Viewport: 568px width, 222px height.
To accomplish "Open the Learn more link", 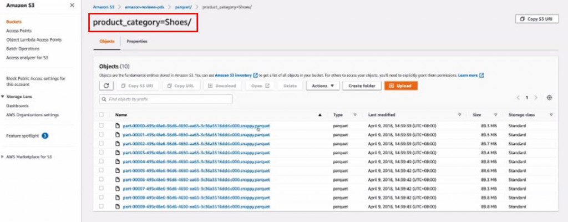I will 468,75.
